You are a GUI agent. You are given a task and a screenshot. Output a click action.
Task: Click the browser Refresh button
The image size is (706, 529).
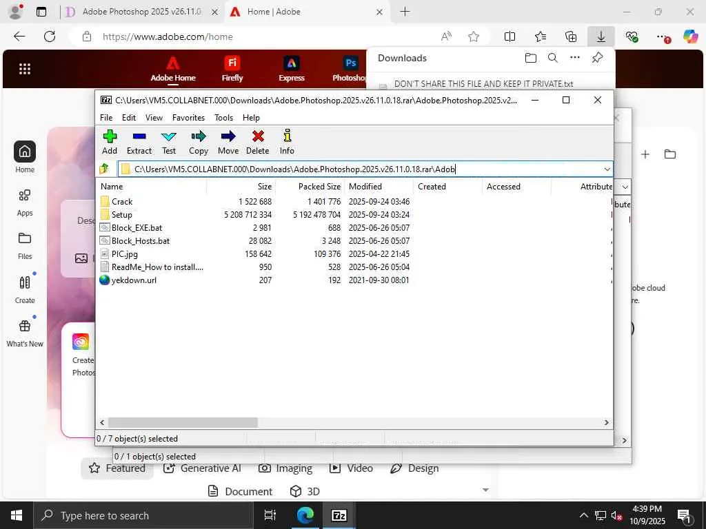pyautogui.click(x=50, y=37)
